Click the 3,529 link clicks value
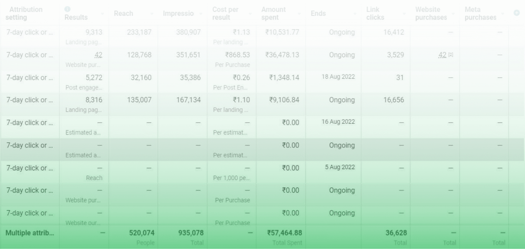 tap(395, 55)
